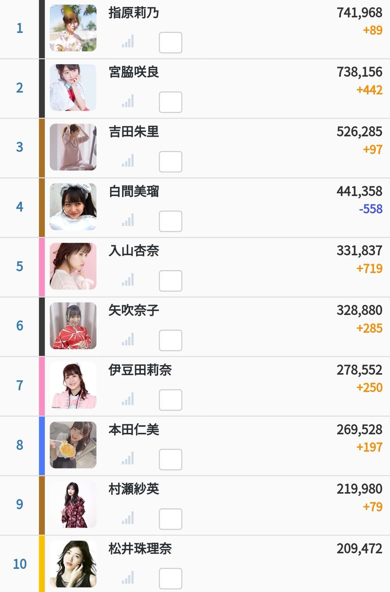Tick the checkbox for 入山杏奈
390x592 pixels.
[x=171, y=281]
